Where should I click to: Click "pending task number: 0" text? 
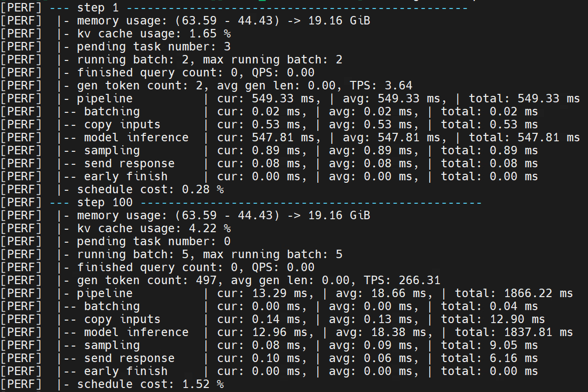point(153,242)
